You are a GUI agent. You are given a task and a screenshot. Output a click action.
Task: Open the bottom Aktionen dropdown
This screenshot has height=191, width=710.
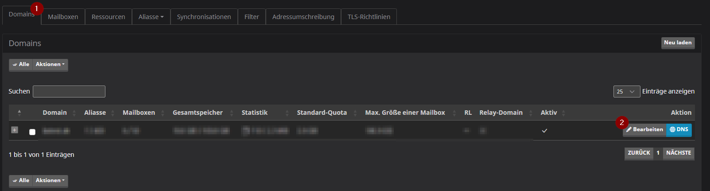(x=50, y=181)
